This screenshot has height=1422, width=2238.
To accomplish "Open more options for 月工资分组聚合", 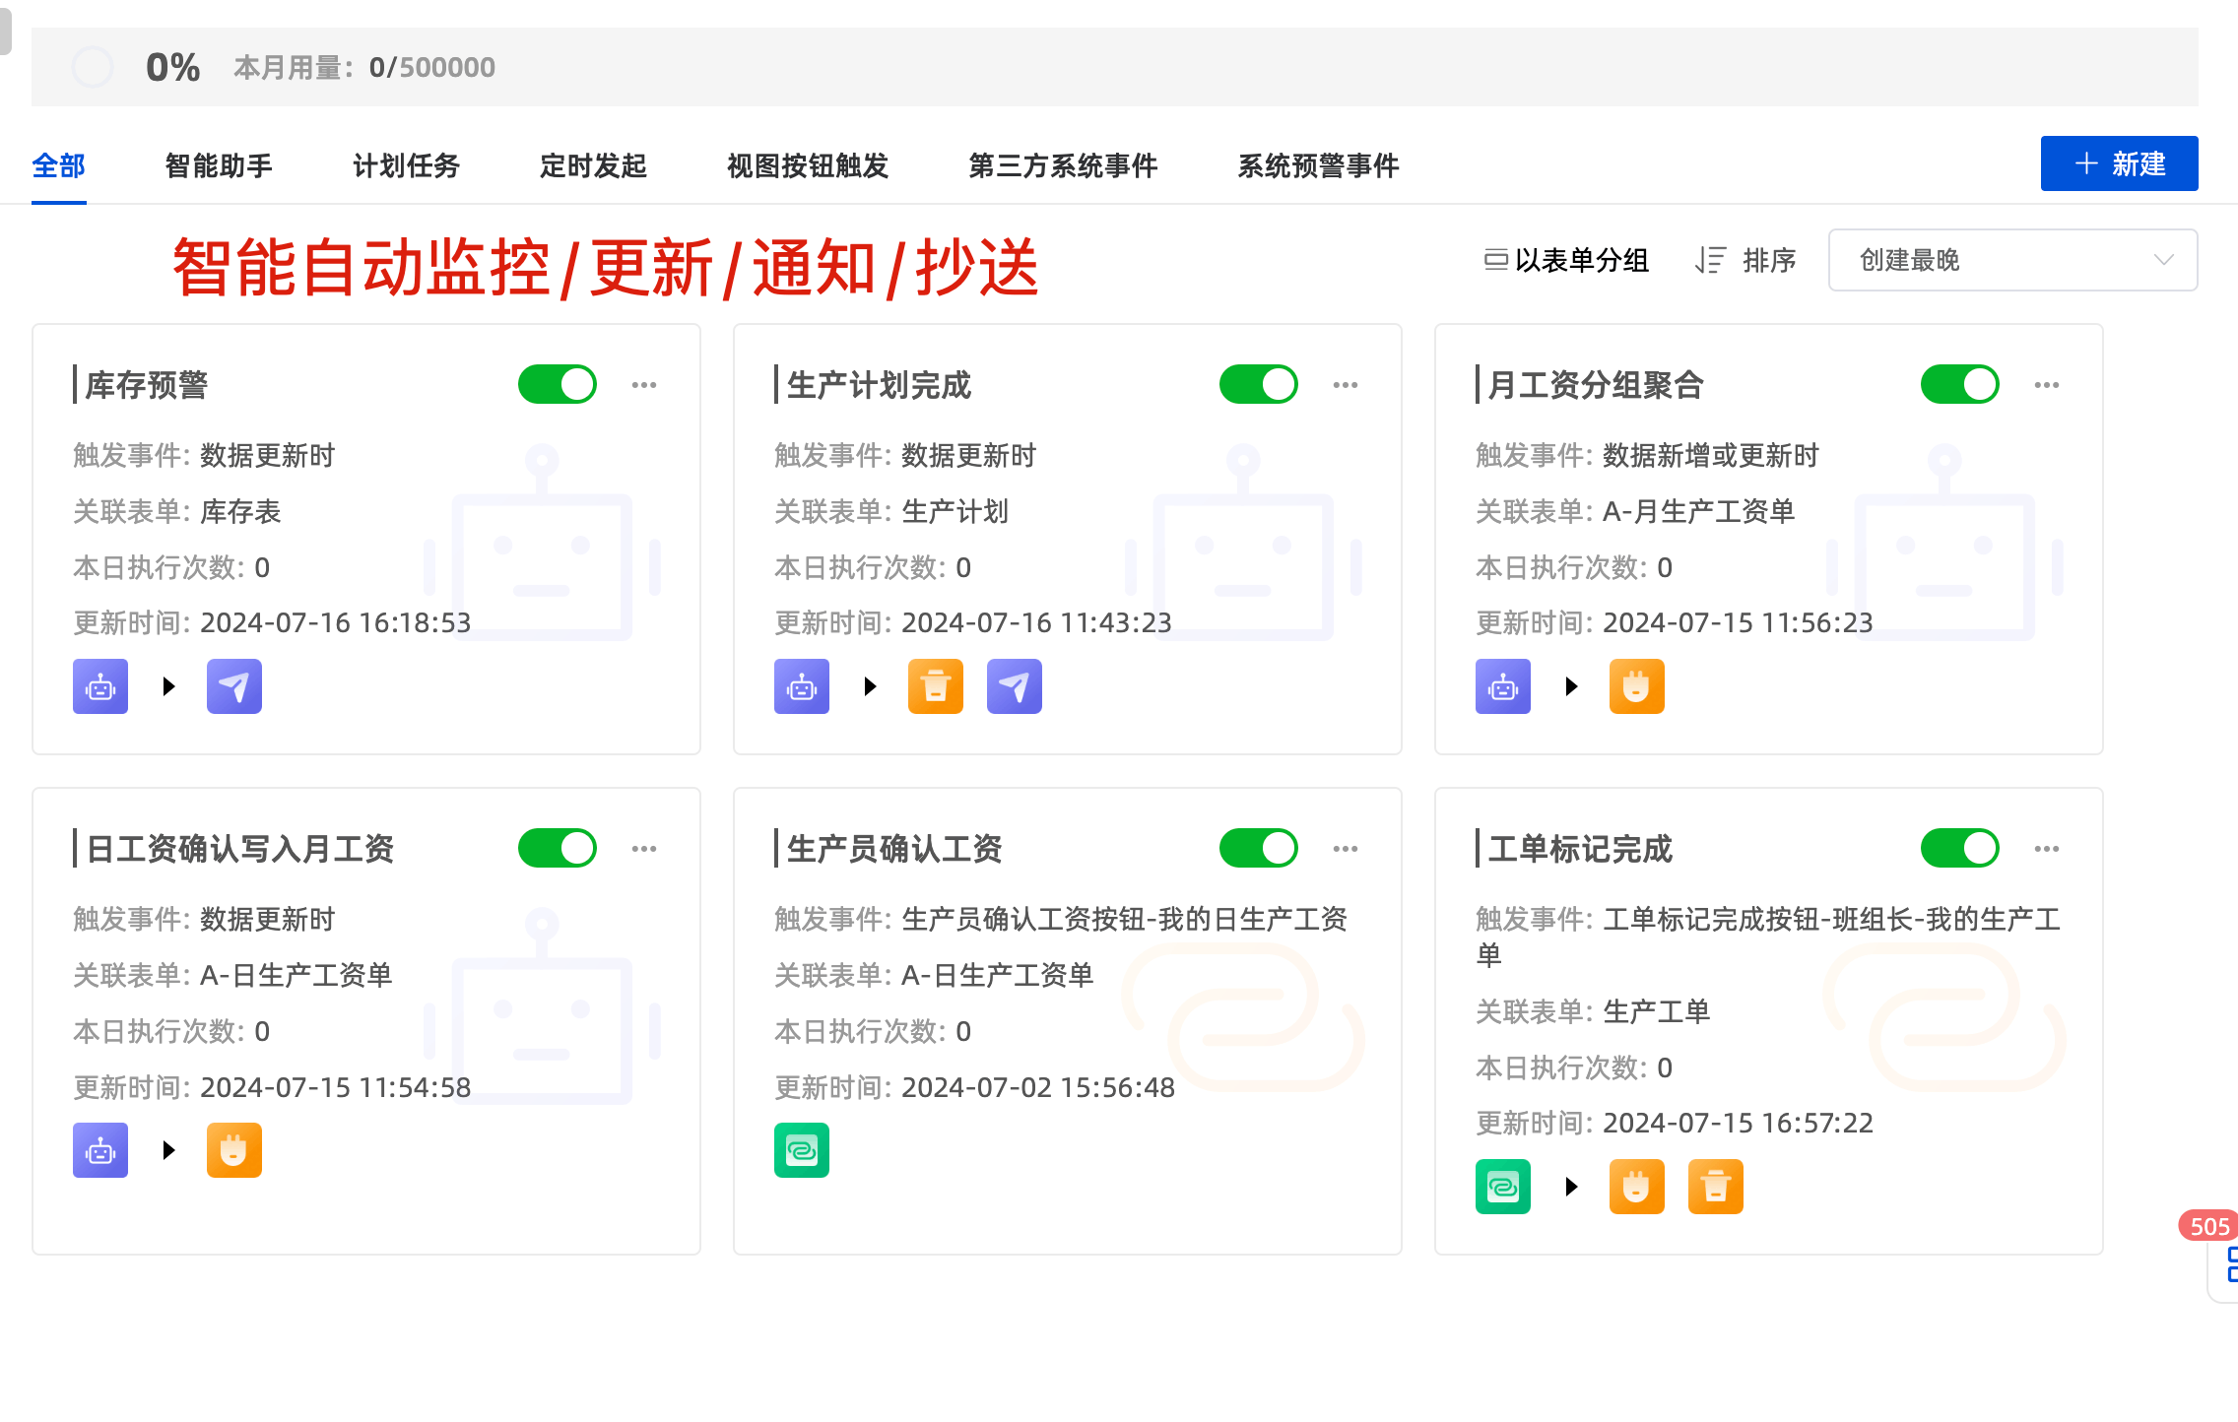I will [x=2047, y=385].
